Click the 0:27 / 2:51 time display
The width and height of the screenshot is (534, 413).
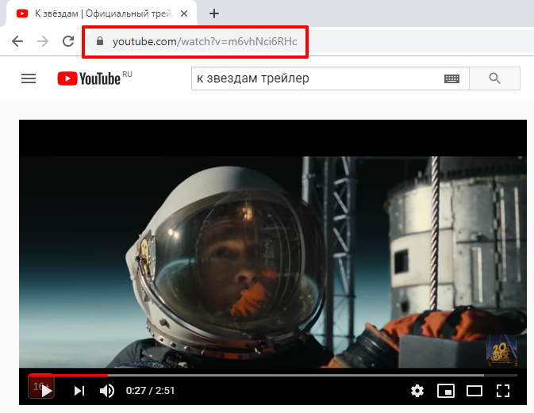pyautogui.click(x=150, y=391)
